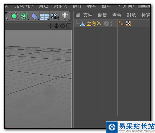
Task: Click the polygon object icon beside 立方体
Action: coord(83,24)
